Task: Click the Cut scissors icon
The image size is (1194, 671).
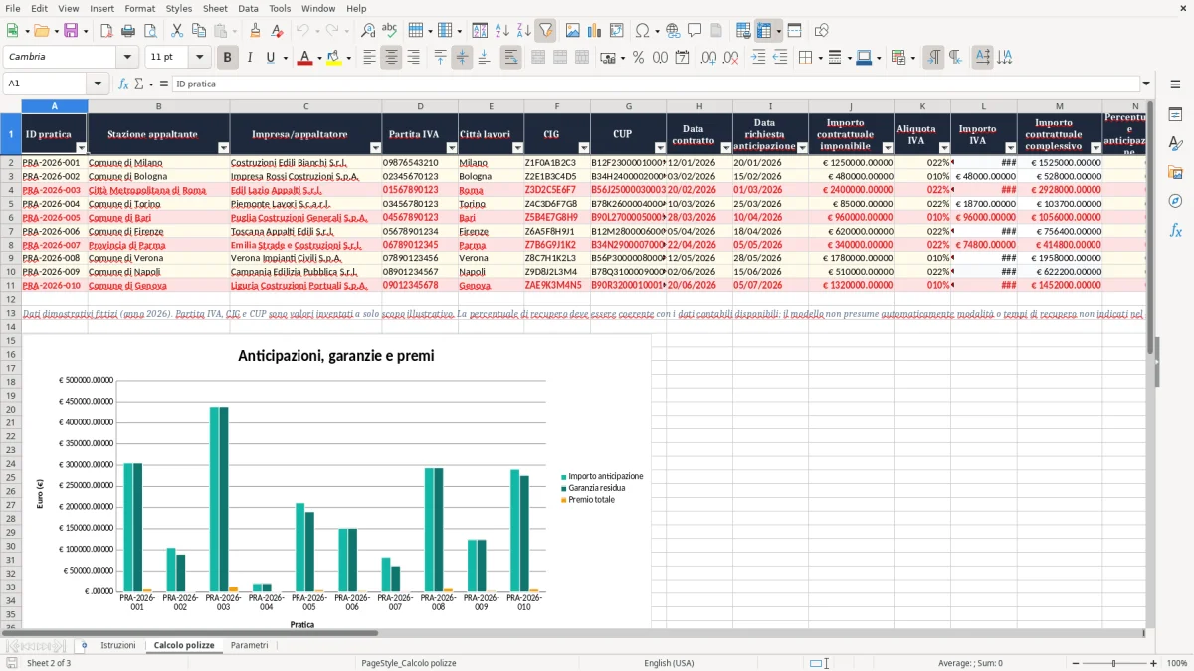Action: [x=177, y=31]
